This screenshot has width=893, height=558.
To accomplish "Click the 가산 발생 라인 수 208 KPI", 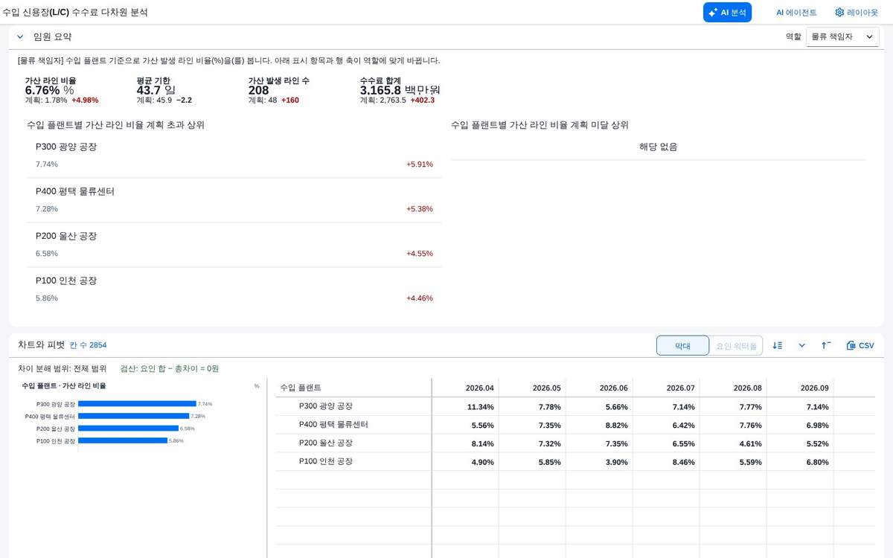I will [279, 90].
